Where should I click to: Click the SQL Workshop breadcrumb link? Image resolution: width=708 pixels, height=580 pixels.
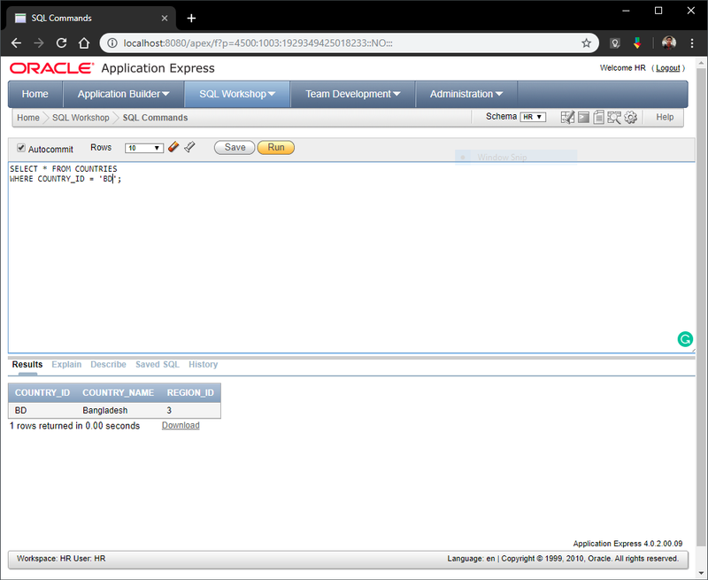tap(81, 118)
